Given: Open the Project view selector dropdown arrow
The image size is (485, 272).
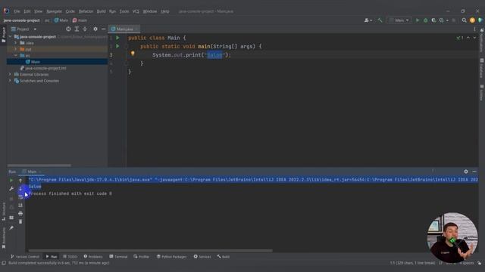Looking at the screenshot, I should [x=35, y=29].
